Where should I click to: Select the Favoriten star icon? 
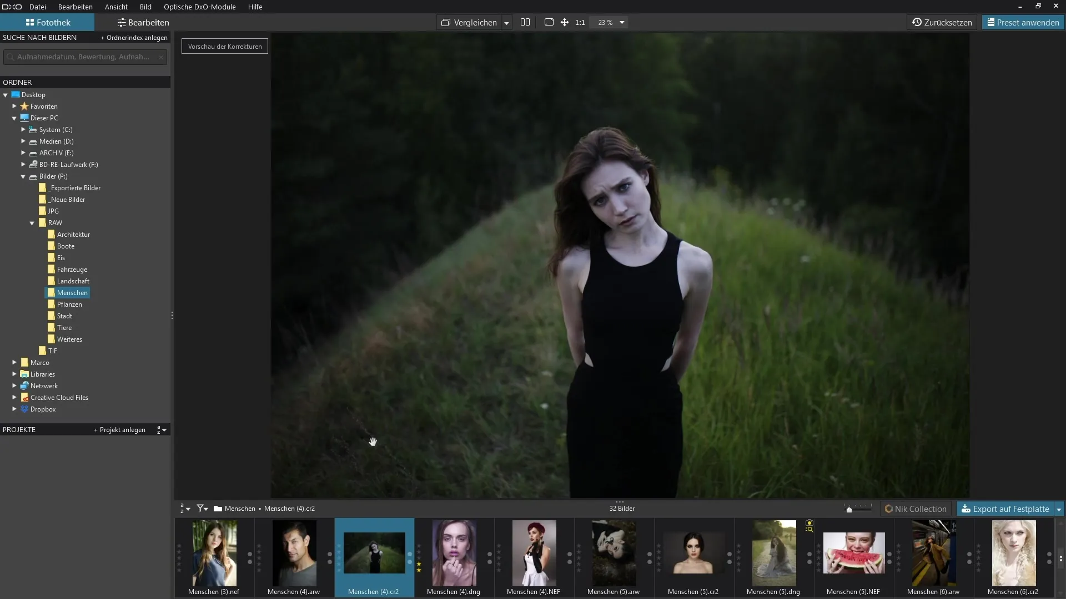pyautogui.click(x=24, y=106)
